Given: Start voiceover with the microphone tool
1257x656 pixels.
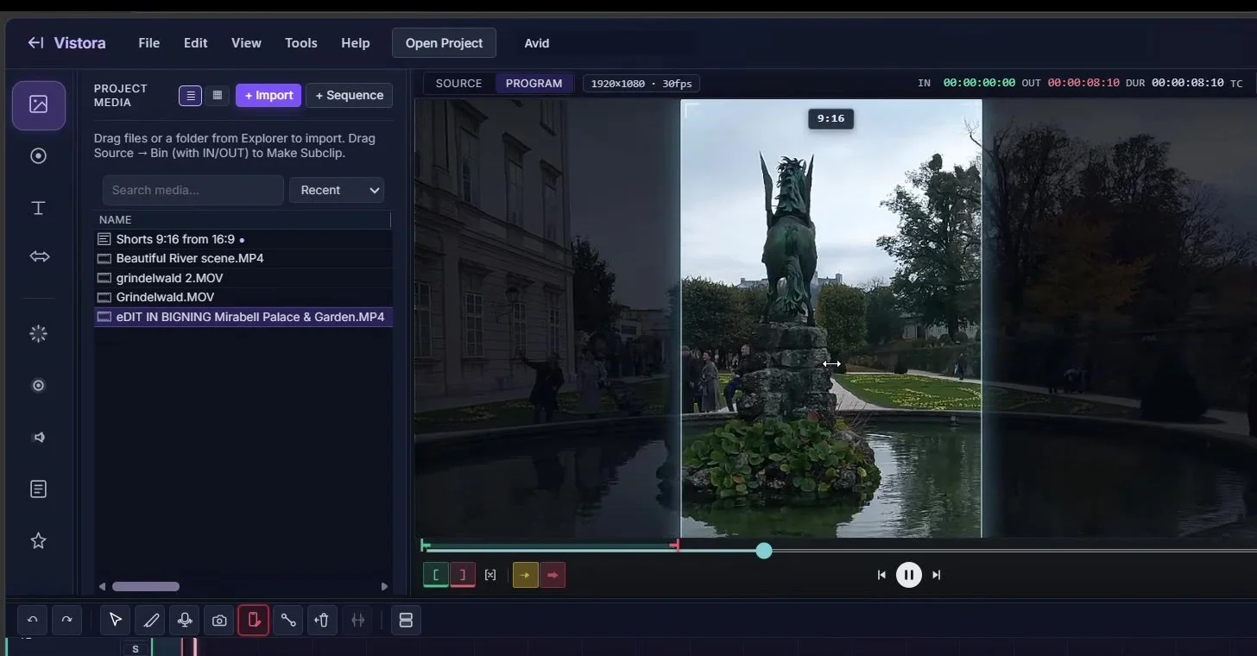Looking at the screenshot, I should pos(185,620).
